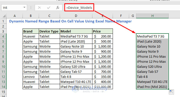Click the Quick Analysis icon below range
The width and height of the screenshot is (180, 97).
[x=171, y=92]
